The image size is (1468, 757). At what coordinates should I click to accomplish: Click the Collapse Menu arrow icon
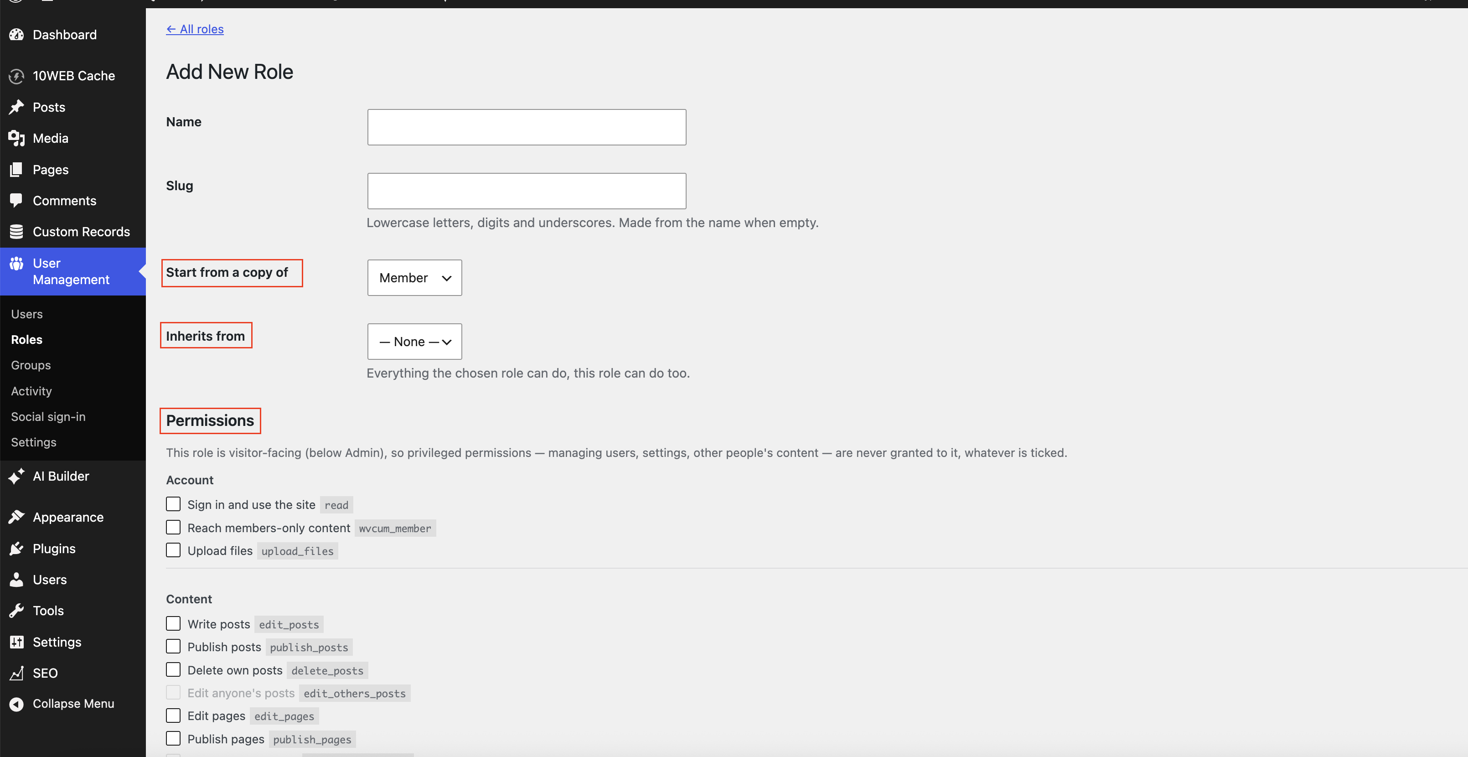(x=16, y=704)
